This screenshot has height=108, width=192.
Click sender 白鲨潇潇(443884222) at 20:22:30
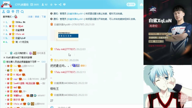66,83
